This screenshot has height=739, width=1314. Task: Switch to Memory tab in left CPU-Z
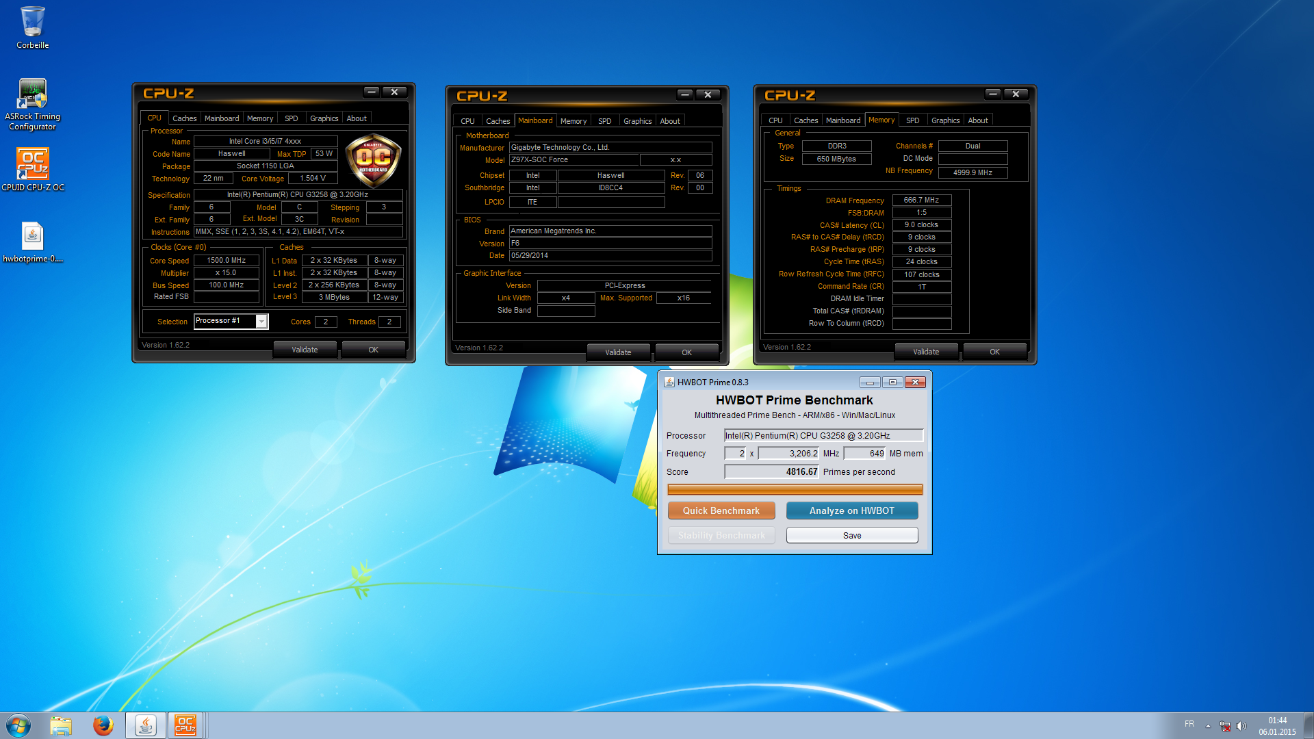[260, 118]
